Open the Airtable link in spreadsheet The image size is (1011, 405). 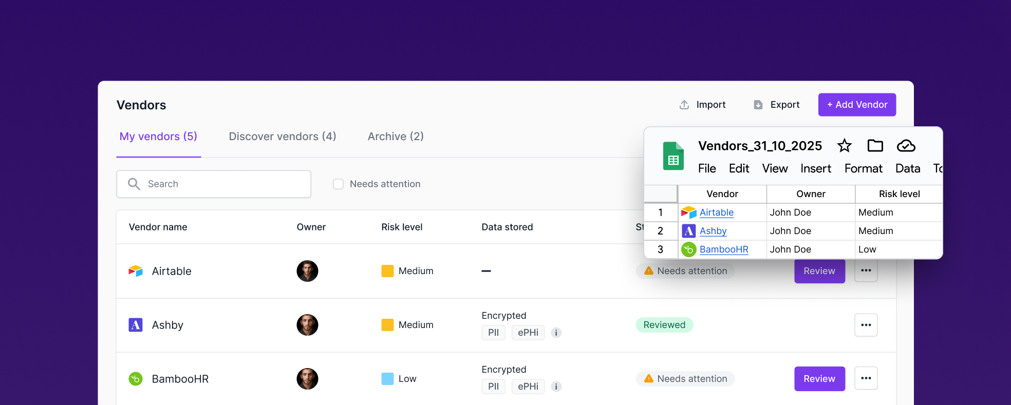(x=717, y=213)
